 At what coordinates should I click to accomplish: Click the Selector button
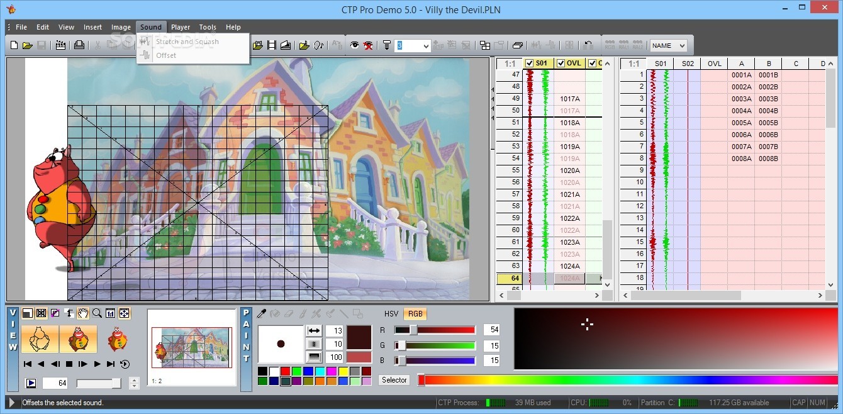[x=394, y=380]
